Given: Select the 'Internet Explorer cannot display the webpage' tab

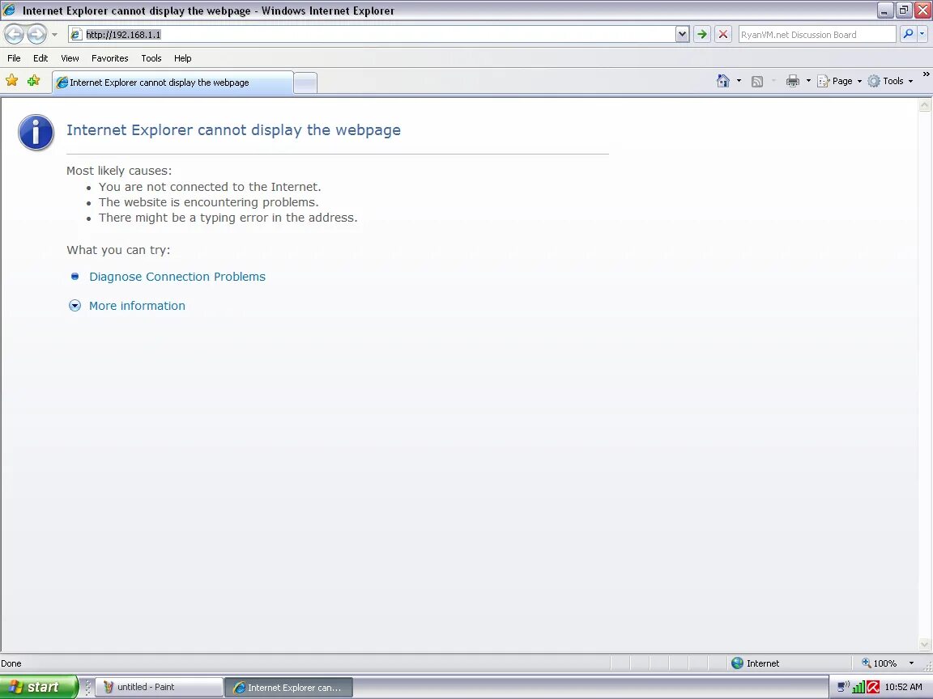Looking at the screenshot, I should tap(173, 83).
